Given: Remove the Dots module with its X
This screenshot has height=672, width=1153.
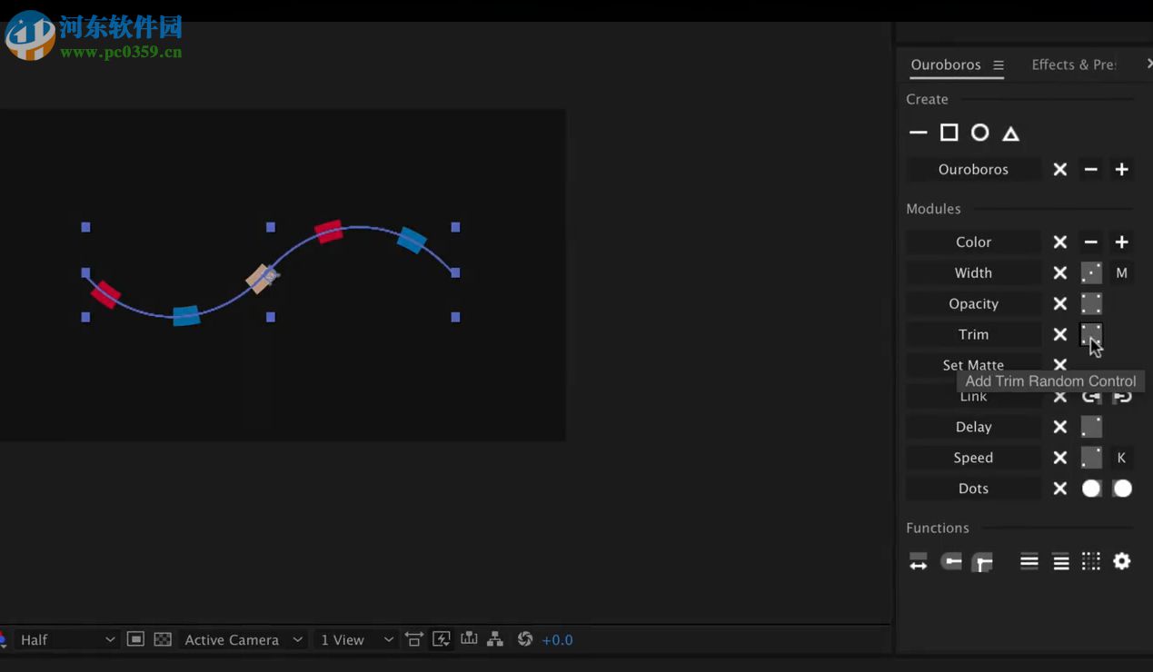Looking at the screenshot, I should click(1059, 489).
